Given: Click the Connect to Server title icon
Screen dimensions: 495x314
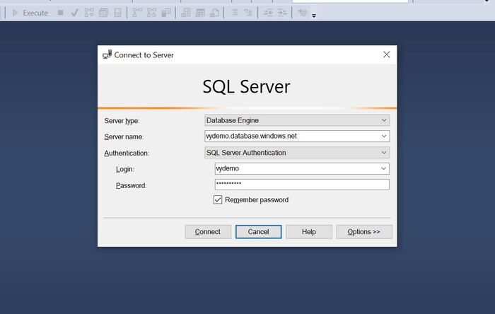Looking at the screenshot, I should click(x=107, y=54).
